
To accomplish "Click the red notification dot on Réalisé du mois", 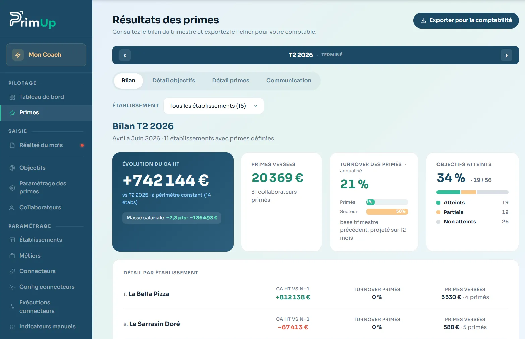I will 82,145.
